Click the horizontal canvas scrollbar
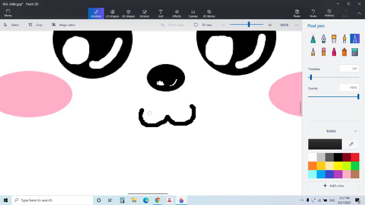 [x=148, y=194]
